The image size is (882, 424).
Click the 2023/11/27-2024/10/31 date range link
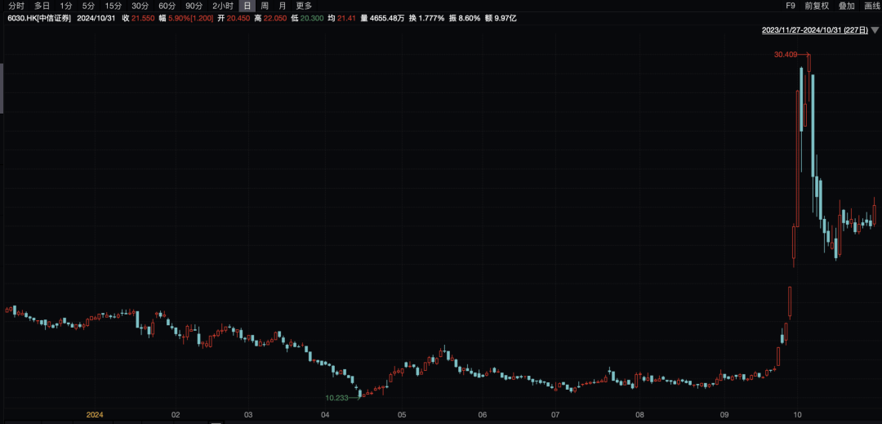click(x=815, y=29)
